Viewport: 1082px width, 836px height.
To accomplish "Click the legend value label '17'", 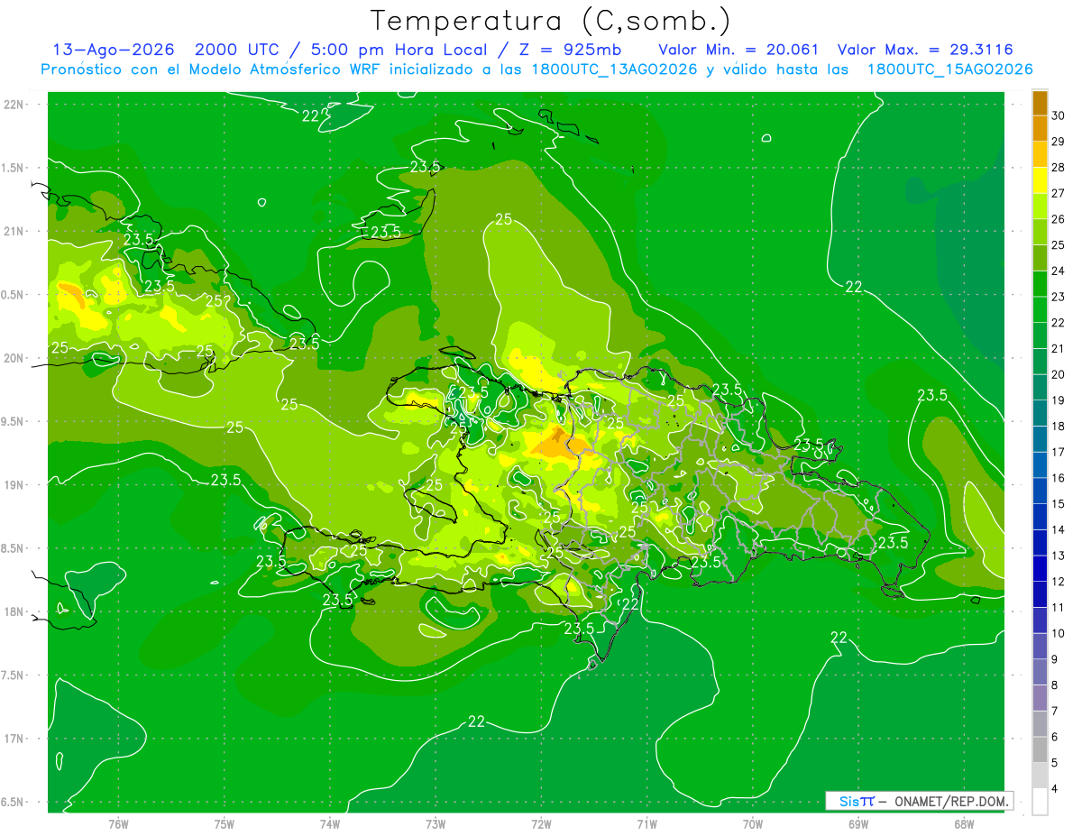I will [x=1059, y=453].
